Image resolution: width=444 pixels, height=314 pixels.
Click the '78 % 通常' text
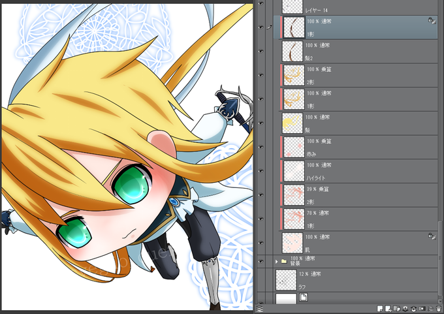(x=318, y=213)
